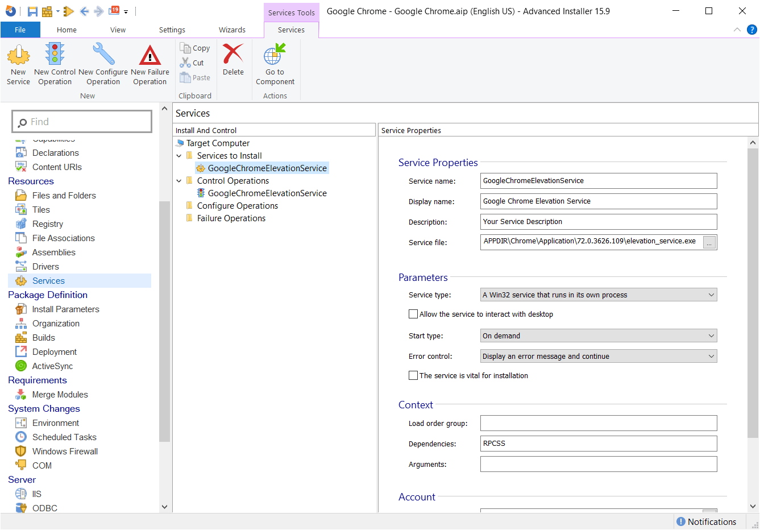
Task: Click New Configure Operation wrench icon
Action: [103, 54]
